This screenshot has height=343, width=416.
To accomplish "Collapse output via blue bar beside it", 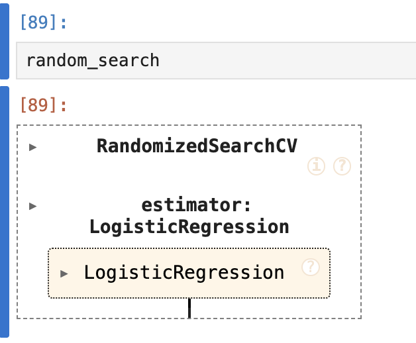I will [4, 212].
